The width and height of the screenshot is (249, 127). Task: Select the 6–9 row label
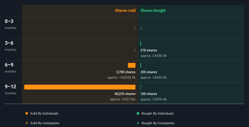pos(9,65)
